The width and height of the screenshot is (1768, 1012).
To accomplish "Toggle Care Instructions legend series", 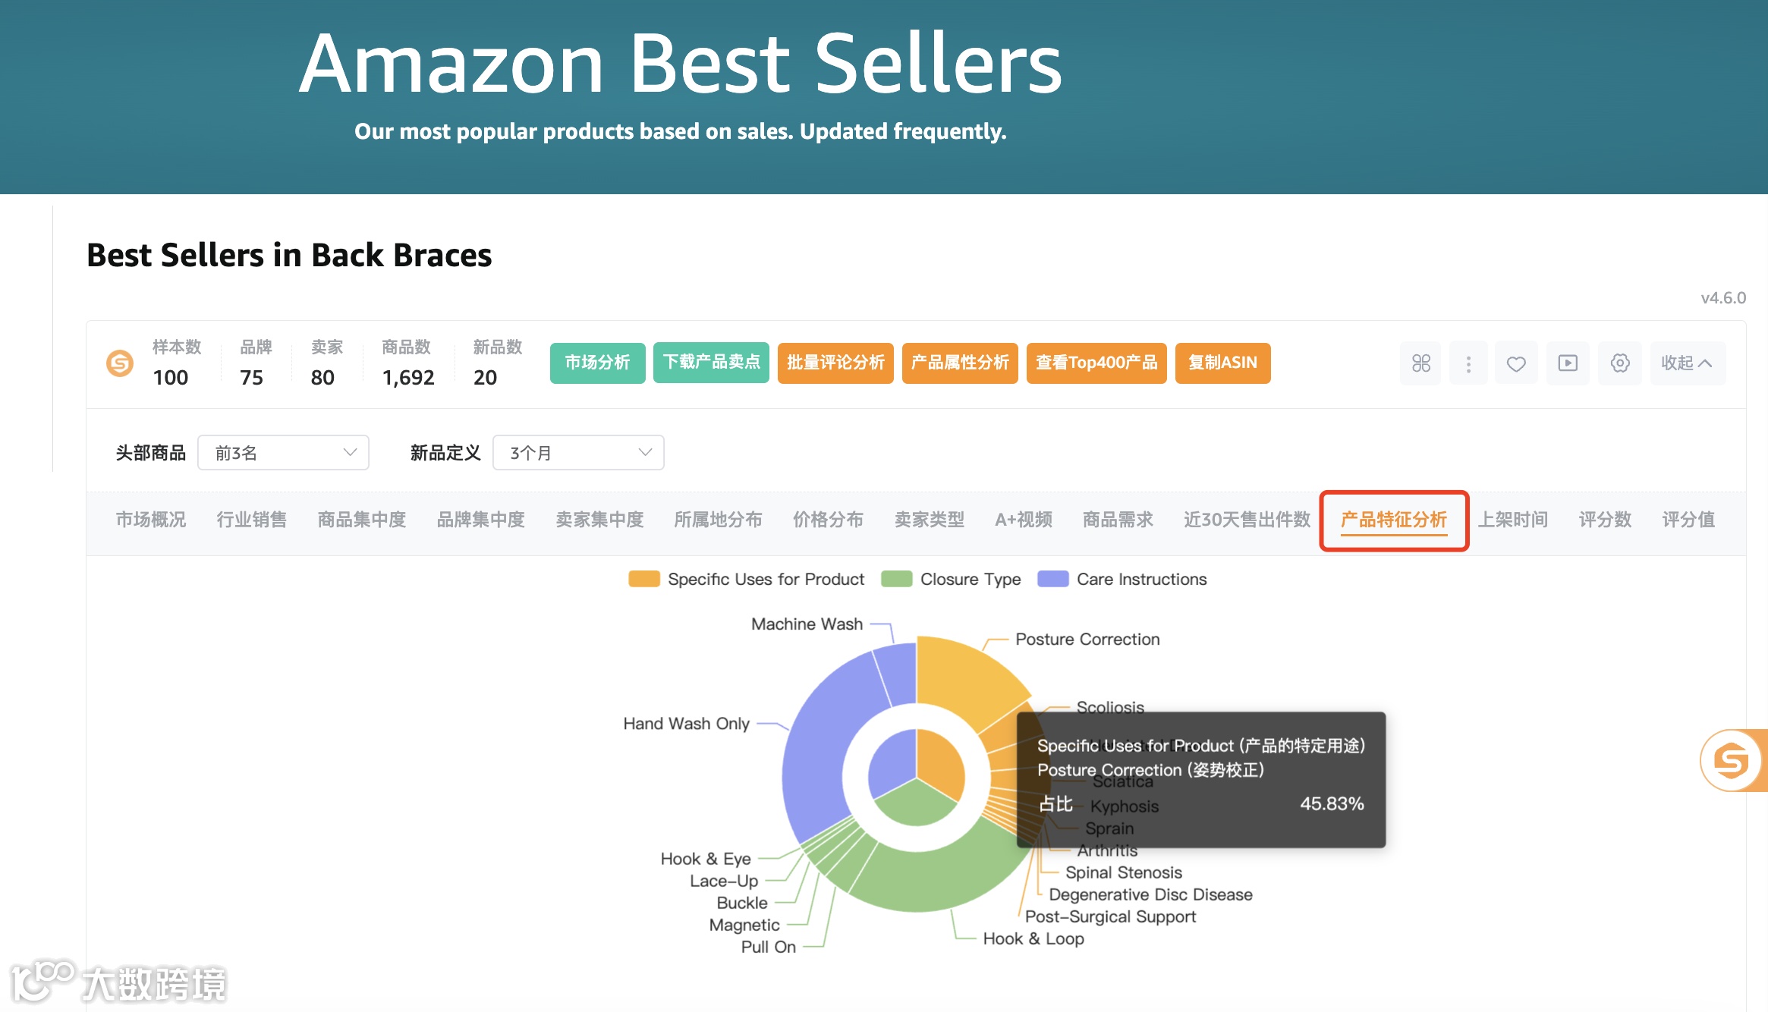I will [x=1122, y=580].
